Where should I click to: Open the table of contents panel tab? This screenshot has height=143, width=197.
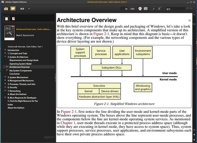[x=7, y=19]
